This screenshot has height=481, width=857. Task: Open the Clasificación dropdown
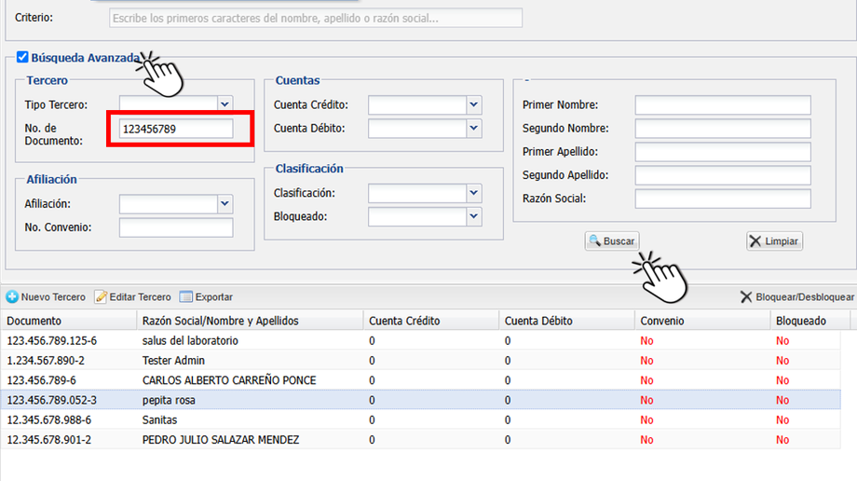[474, 193]
